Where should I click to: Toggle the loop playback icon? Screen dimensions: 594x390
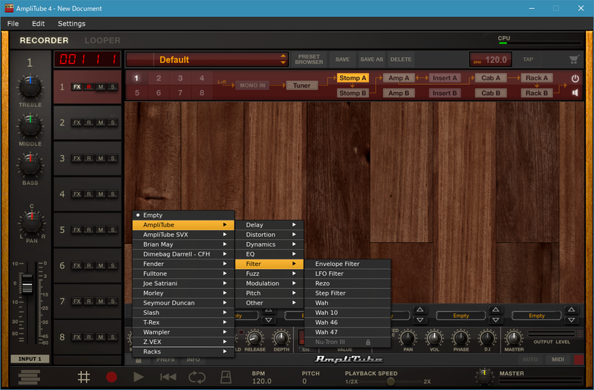(x=197, y=377)
